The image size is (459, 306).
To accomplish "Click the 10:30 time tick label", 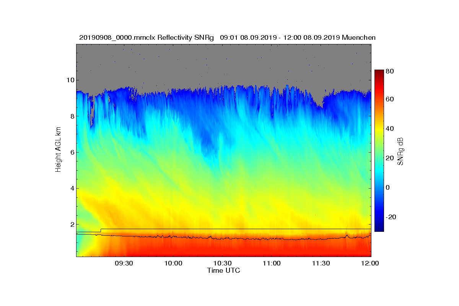I will coord(222,264).
